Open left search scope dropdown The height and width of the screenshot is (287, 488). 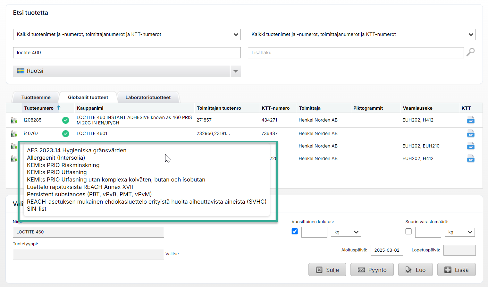(127, 34)
